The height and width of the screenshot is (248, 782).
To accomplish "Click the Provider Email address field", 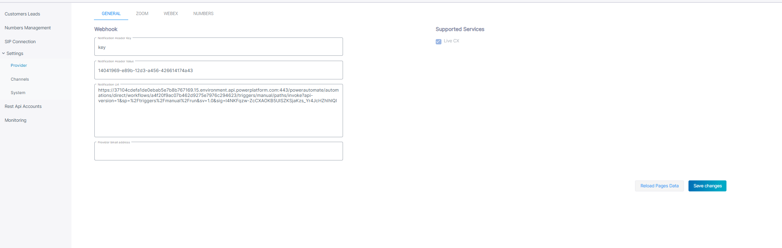I will pos(218,151).
